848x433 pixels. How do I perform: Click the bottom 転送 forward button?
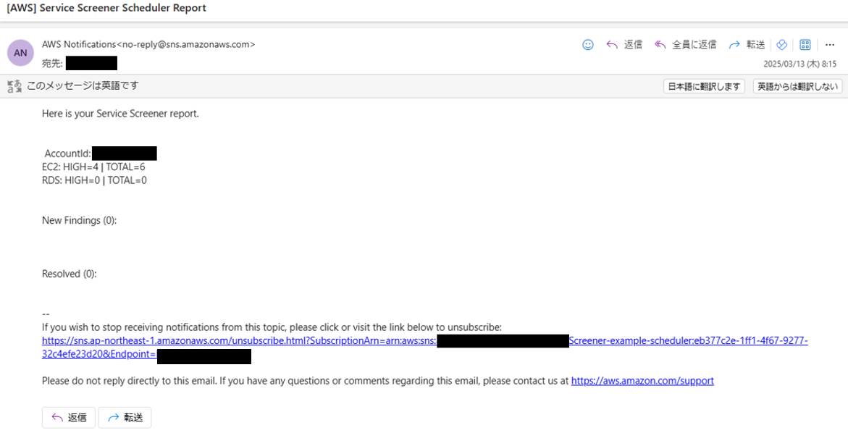coord(125,417)
